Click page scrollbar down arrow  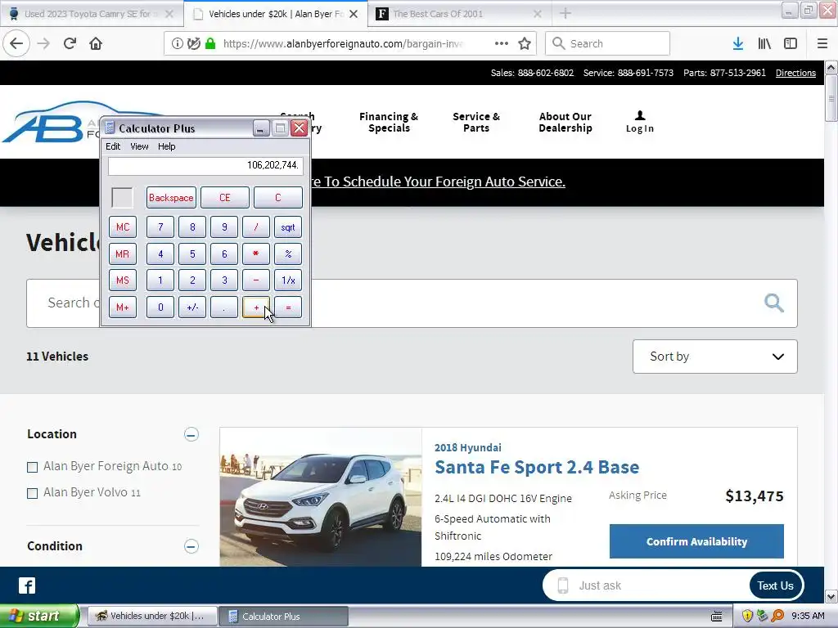click(831, 596)
